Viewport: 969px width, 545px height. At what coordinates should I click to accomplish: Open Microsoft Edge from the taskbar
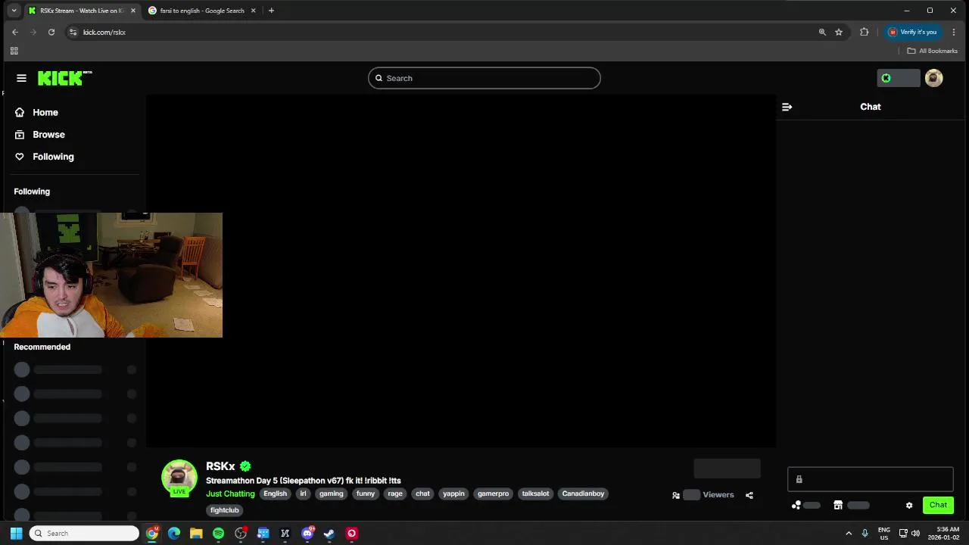(174, 534)
